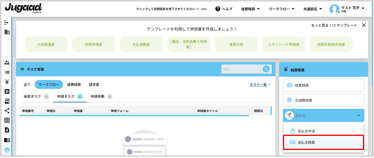374x158 pixels.
Task: Select the 請求書 filter tab
Action: (94, 85)
